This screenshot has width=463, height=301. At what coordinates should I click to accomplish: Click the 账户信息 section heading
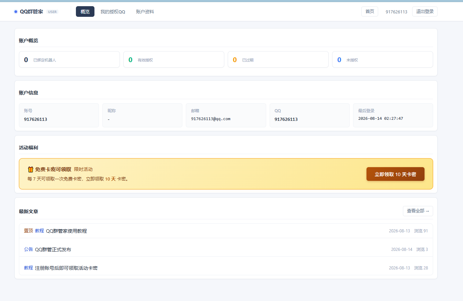click(29, 93)
